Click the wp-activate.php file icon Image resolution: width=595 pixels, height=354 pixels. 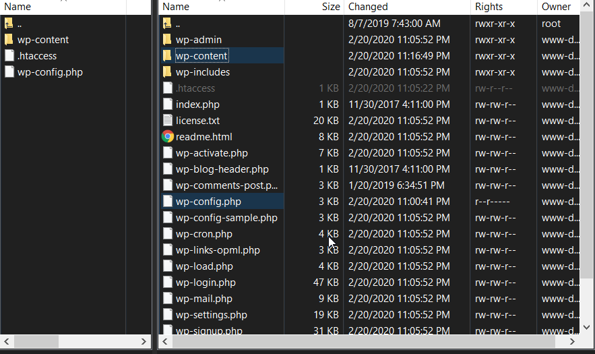[167, 152]
